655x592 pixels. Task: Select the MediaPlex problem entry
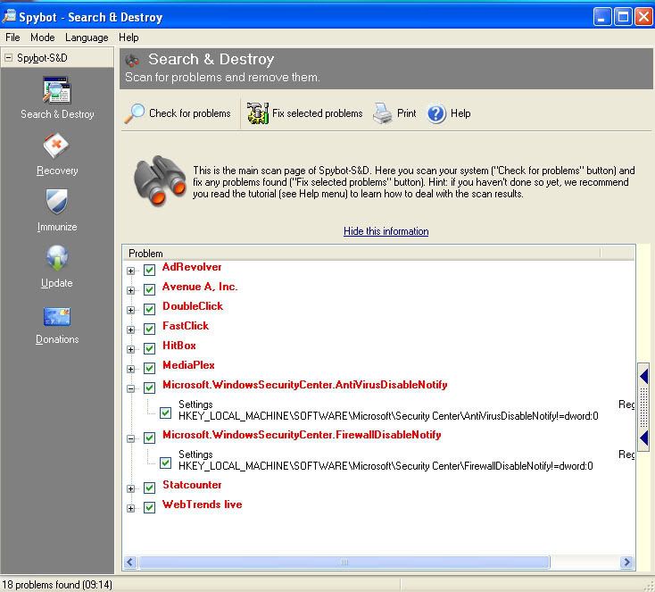188,365
